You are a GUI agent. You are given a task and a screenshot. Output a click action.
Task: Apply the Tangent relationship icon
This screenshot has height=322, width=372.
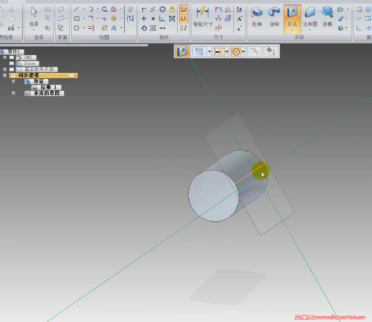144,28
